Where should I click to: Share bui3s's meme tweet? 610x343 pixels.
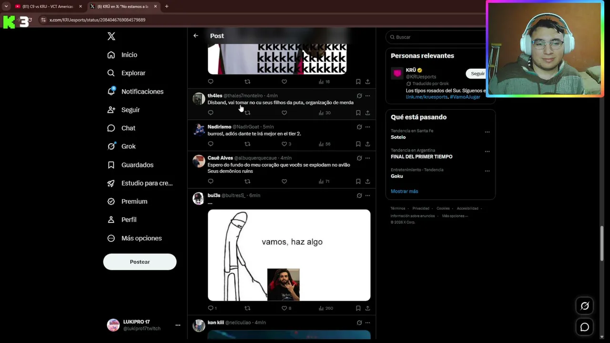[367, 308]
